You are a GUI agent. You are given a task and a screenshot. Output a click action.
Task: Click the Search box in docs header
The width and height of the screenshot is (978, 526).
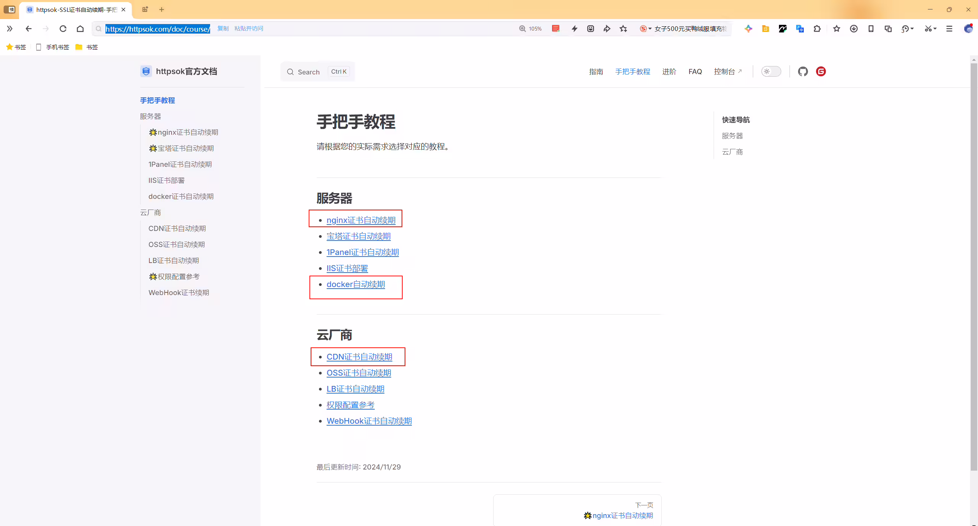318,72
